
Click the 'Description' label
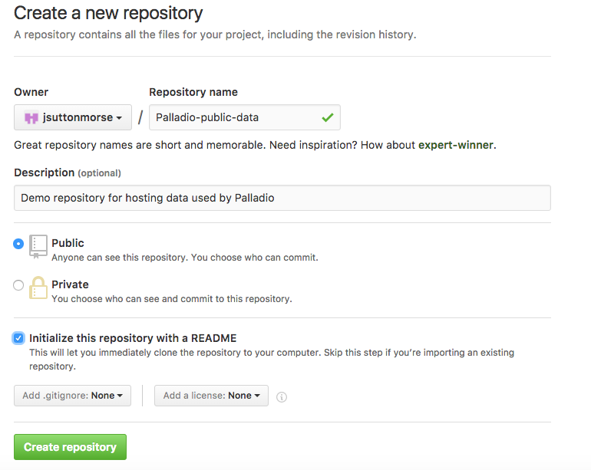[44, 173]
